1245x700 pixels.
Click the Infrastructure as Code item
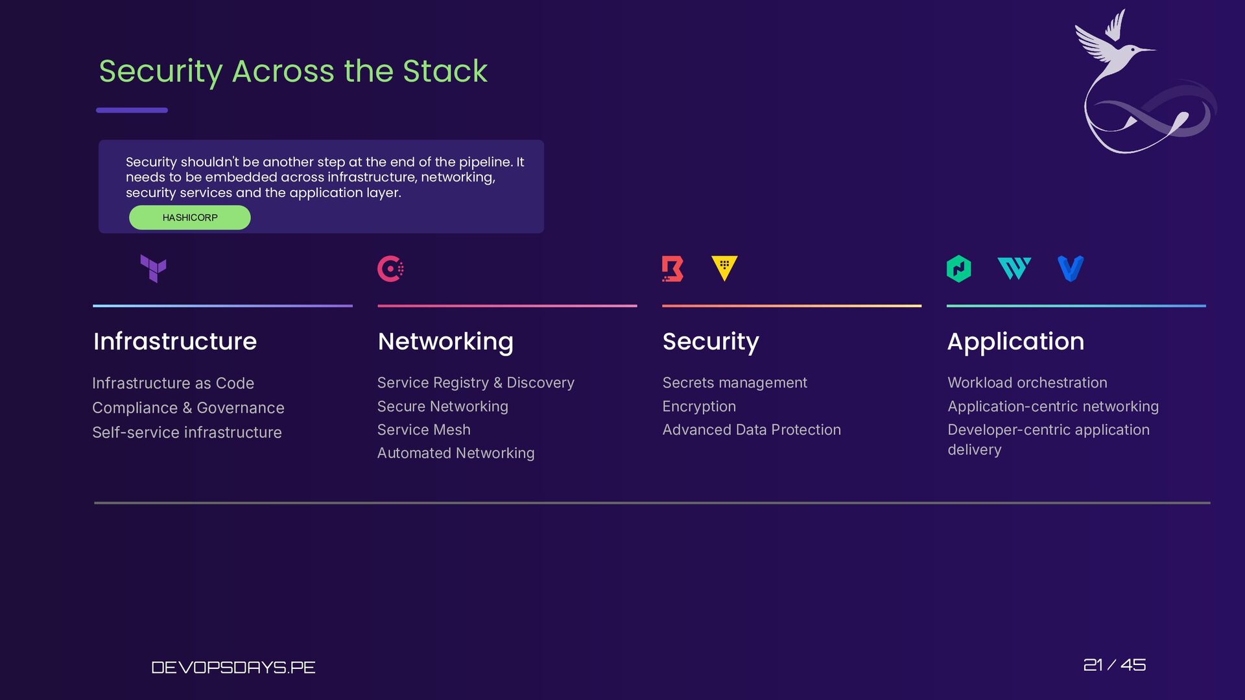point(173,384)
